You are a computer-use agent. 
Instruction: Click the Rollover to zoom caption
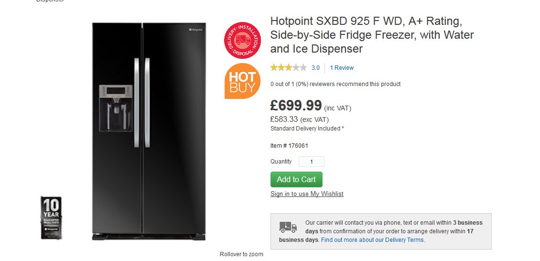tap(241, 254)
